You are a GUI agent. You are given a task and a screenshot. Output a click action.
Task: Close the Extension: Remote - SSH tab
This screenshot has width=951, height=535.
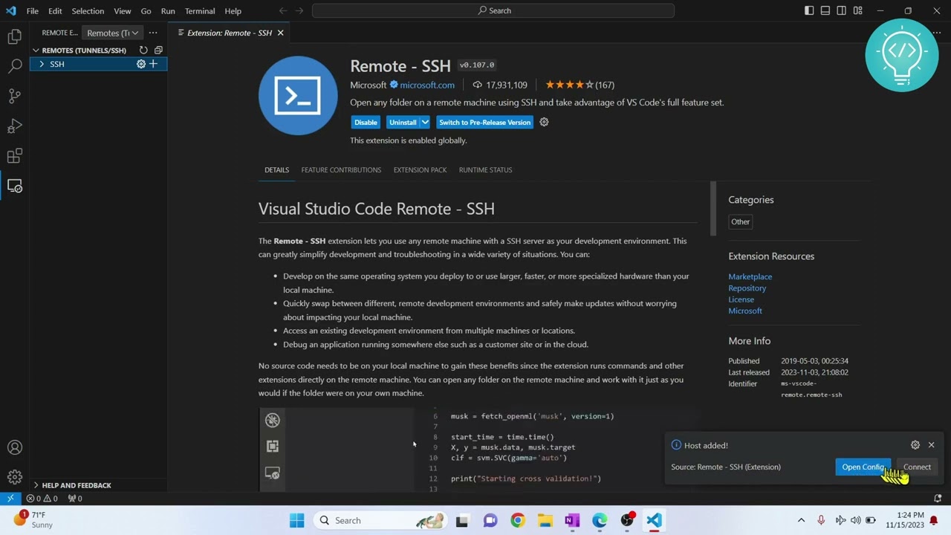pos(280,33)
